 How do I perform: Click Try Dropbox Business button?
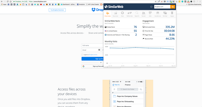pos(57,10)
